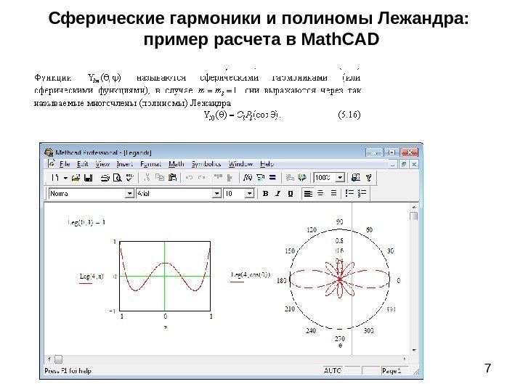
Task: Open Print Preview from the toolbar
Action: coord(118,178)
